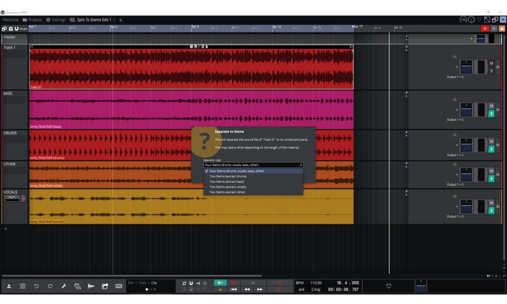Rewind using the double-left arrow button
The height and width of the screenshot is (304, 507).
pos(247,290)
